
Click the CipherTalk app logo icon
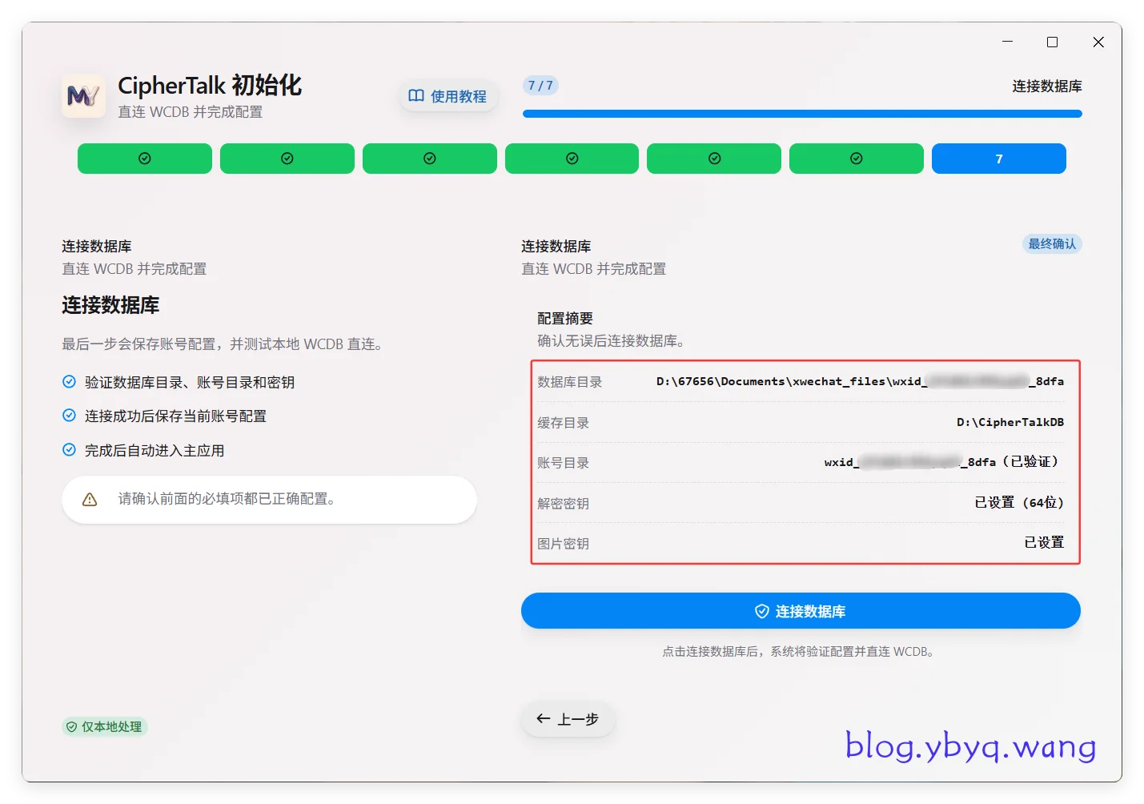pyautogui.click(x=83, y=96)
